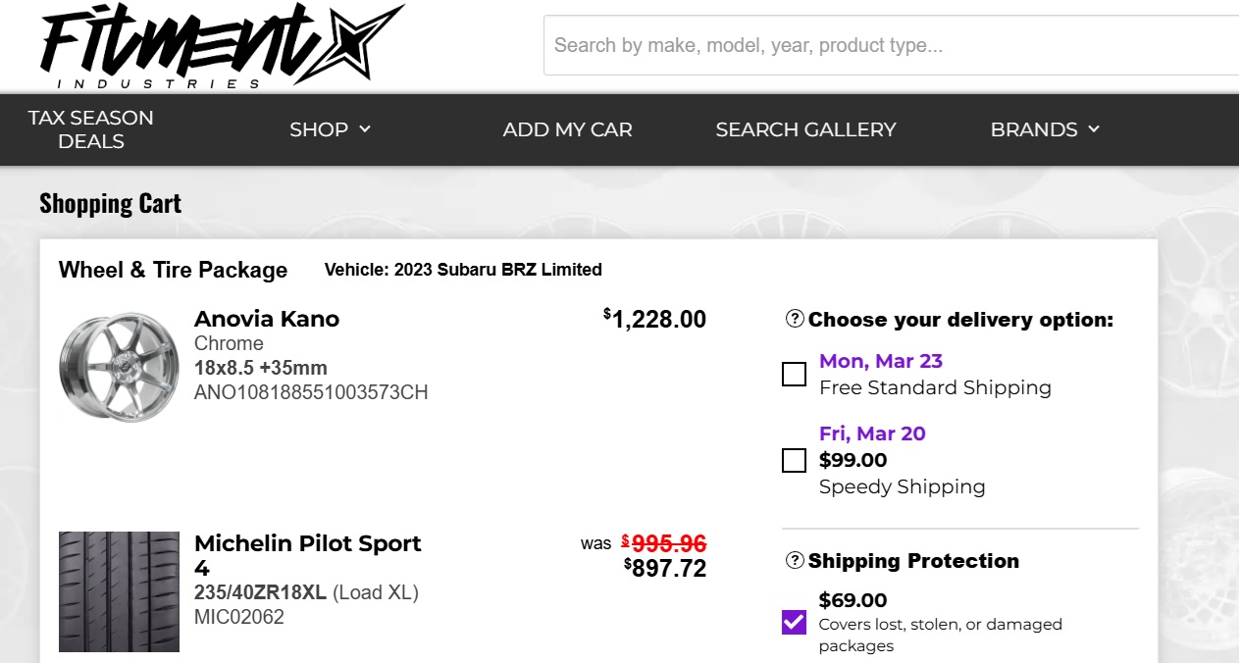Screen dimensions: 1239x663
Task: Open TAX SEASON DEALS page
Action: [x=91, y=129]
